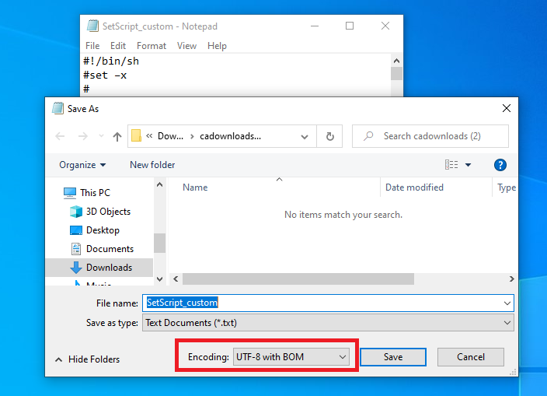This screenshot has height=396, width=547.
Task: Select This PC in the navigation tree
Action: (95, 193)
